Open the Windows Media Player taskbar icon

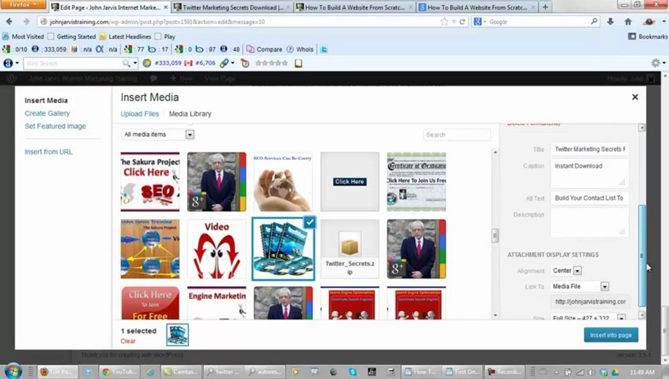pyautogui.click(x=296, y=372)
